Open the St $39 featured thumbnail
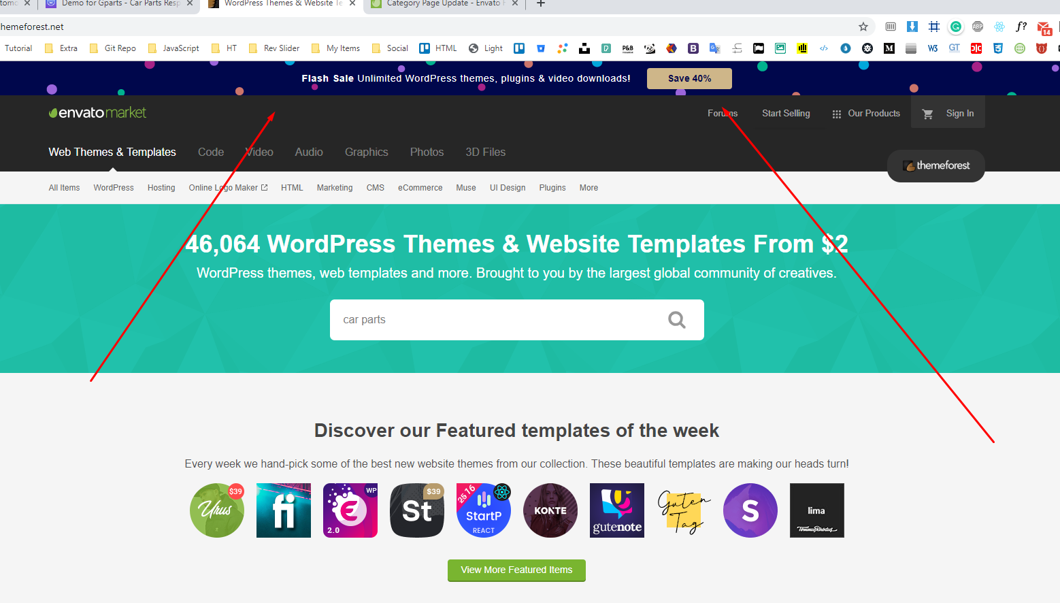1060x603 pixels. point(417,510)
